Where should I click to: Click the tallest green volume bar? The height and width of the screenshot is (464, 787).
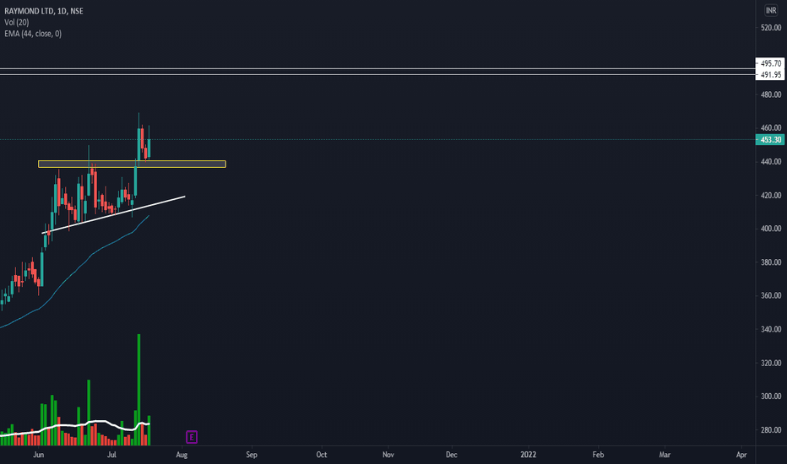pyautogui.click(x=139, y=390)
